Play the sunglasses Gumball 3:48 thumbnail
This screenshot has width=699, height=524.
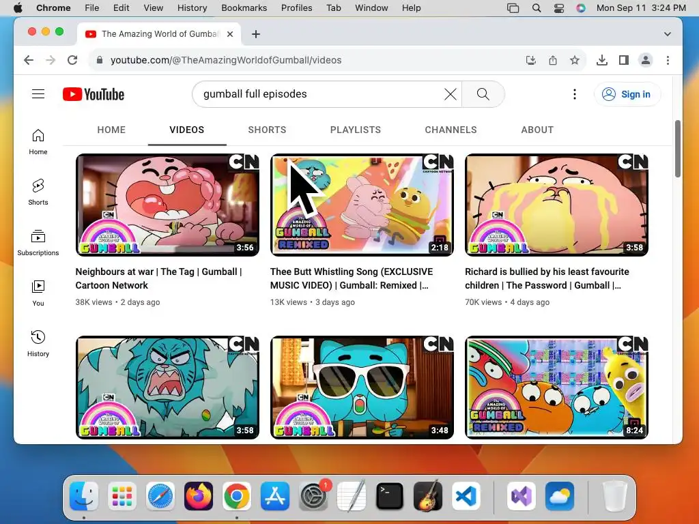[x=362, y=388]
